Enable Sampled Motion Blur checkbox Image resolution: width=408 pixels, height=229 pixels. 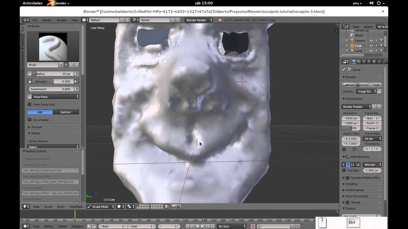(348, 178)
